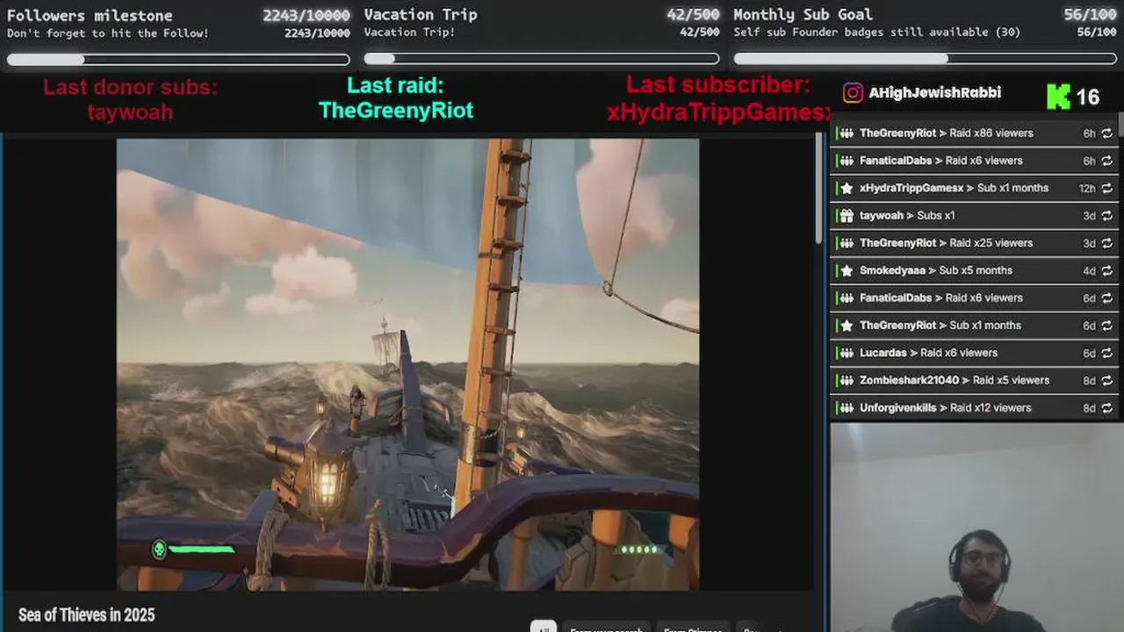This screenshot has height=632, width=1124.
Task: Click the 'Sea of Thieves in 2025' title
Action: [86, 614]
